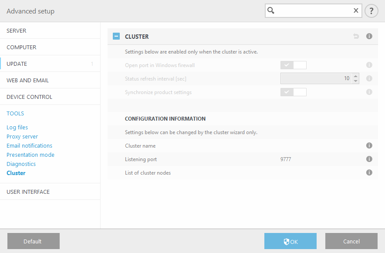
Task: Confirm settings with the OK button
Action: (x=290, y=241)
